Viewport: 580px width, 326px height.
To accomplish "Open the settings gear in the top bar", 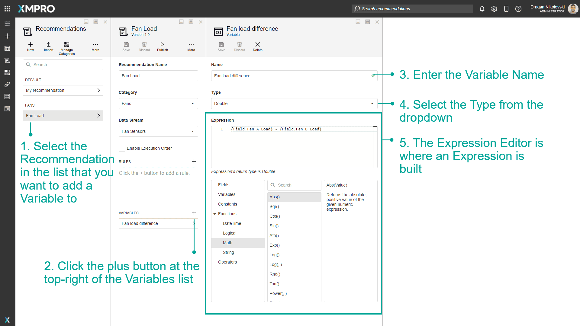I will (x=494, y=9).
